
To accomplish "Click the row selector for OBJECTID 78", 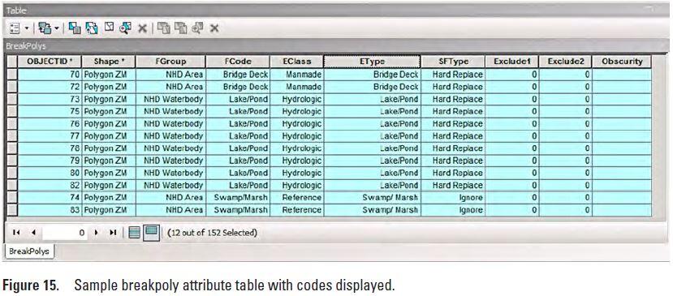I will coord(12,148).
